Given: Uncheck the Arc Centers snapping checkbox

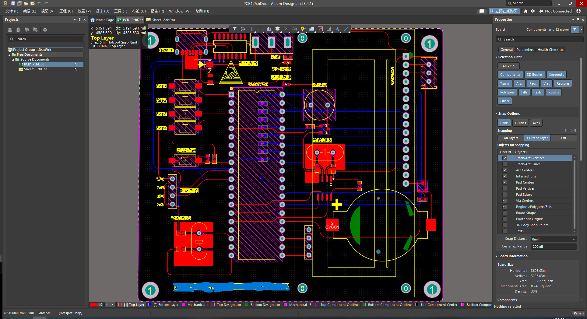Looking at the screenshot, I should click(505, 170).
